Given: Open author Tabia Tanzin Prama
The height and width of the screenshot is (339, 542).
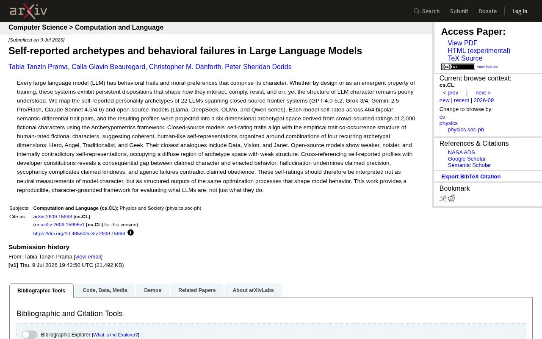Looking at the screenshot, I should (38, 67).
